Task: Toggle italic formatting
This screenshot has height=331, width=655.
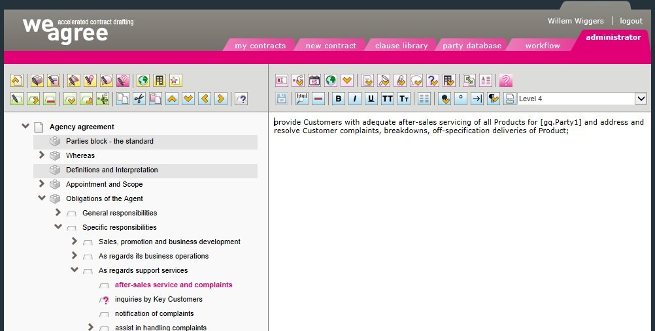Action: (354, 99)
